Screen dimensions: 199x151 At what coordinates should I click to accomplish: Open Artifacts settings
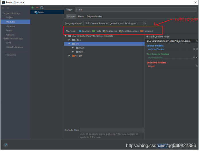point(10,35)
